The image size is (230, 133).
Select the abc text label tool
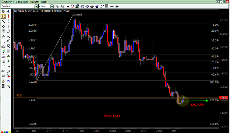[x=3, y=76]
